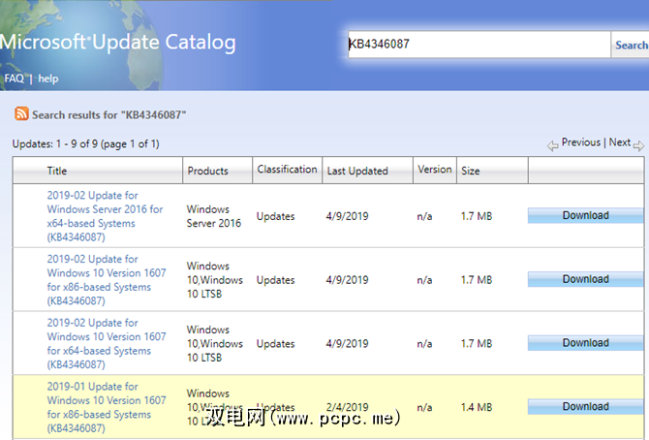Select "1.7 MB" size in 2019-02 x86 row

tap(477, 280)
